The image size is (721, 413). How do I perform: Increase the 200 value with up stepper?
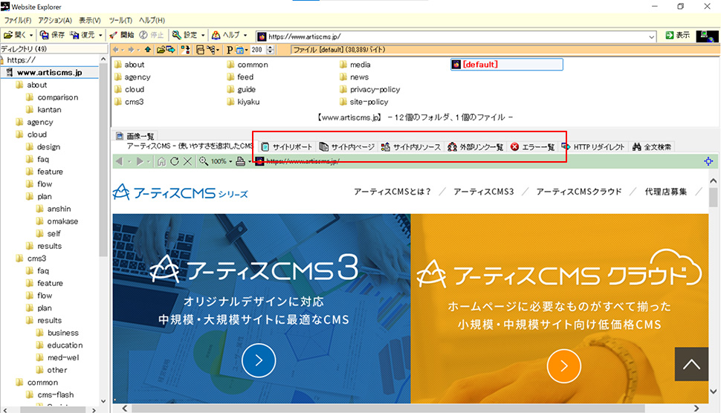point(271,48)
